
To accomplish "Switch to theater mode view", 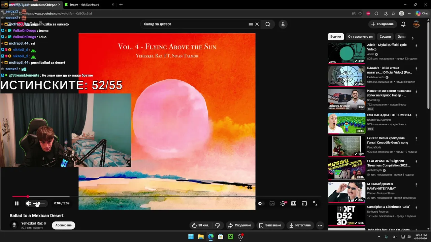I will coord(294,203).
